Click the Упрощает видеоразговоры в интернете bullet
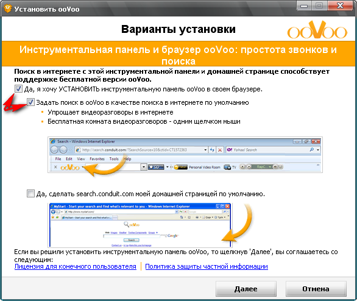 110,112
